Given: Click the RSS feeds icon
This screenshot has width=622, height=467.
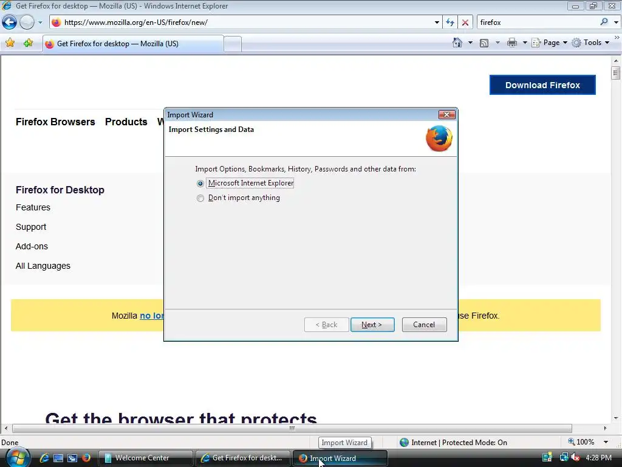Looking at the screenshot, I should pos(484,43).
